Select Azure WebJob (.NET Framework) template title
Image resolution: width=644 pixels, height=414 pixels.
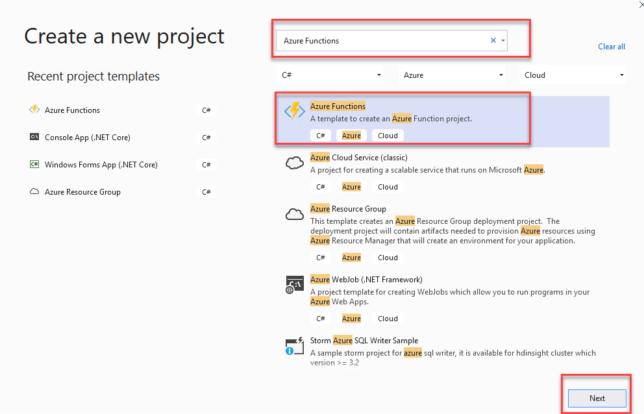(x=366, y=279)
